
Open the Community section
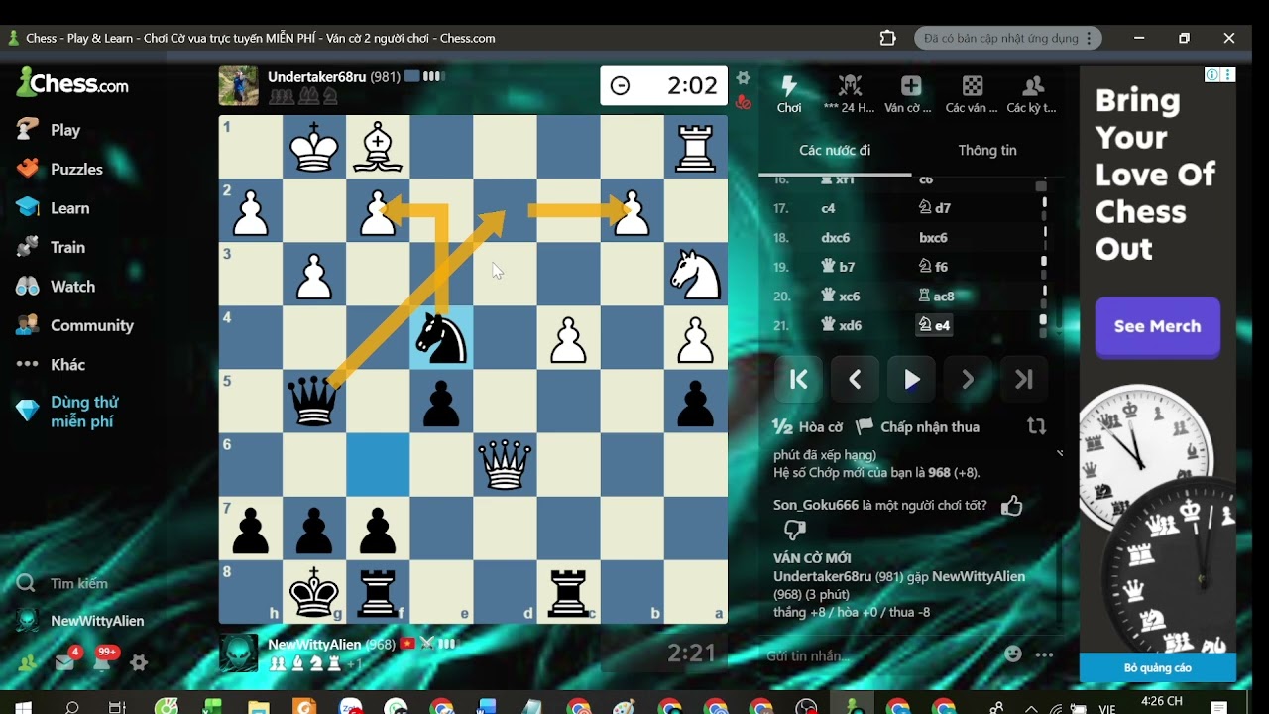75,325
